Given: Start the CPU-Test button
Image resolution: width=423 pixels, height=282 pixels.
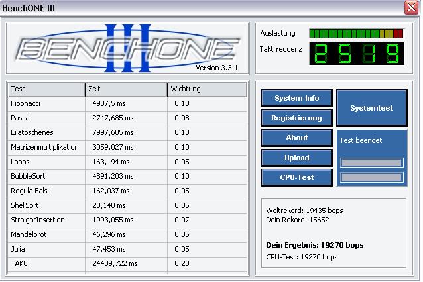Looking at the screenshot, I should (297, 178).
